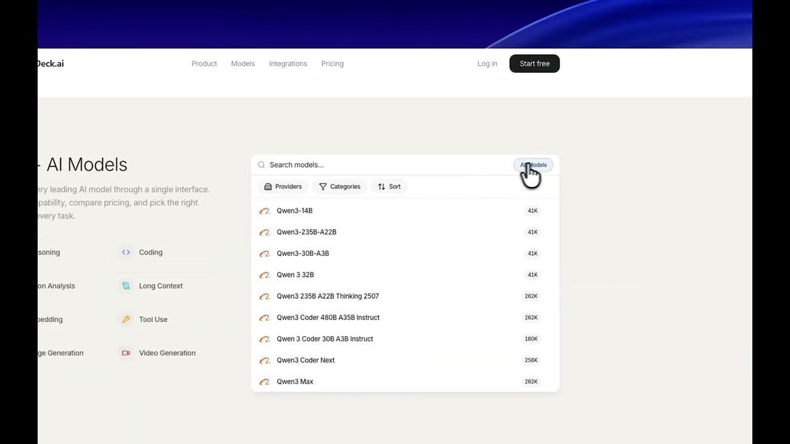The width and height of the screenshot is (790, 444).
Task: Open the Product menu item
Action: coord(204,64)
